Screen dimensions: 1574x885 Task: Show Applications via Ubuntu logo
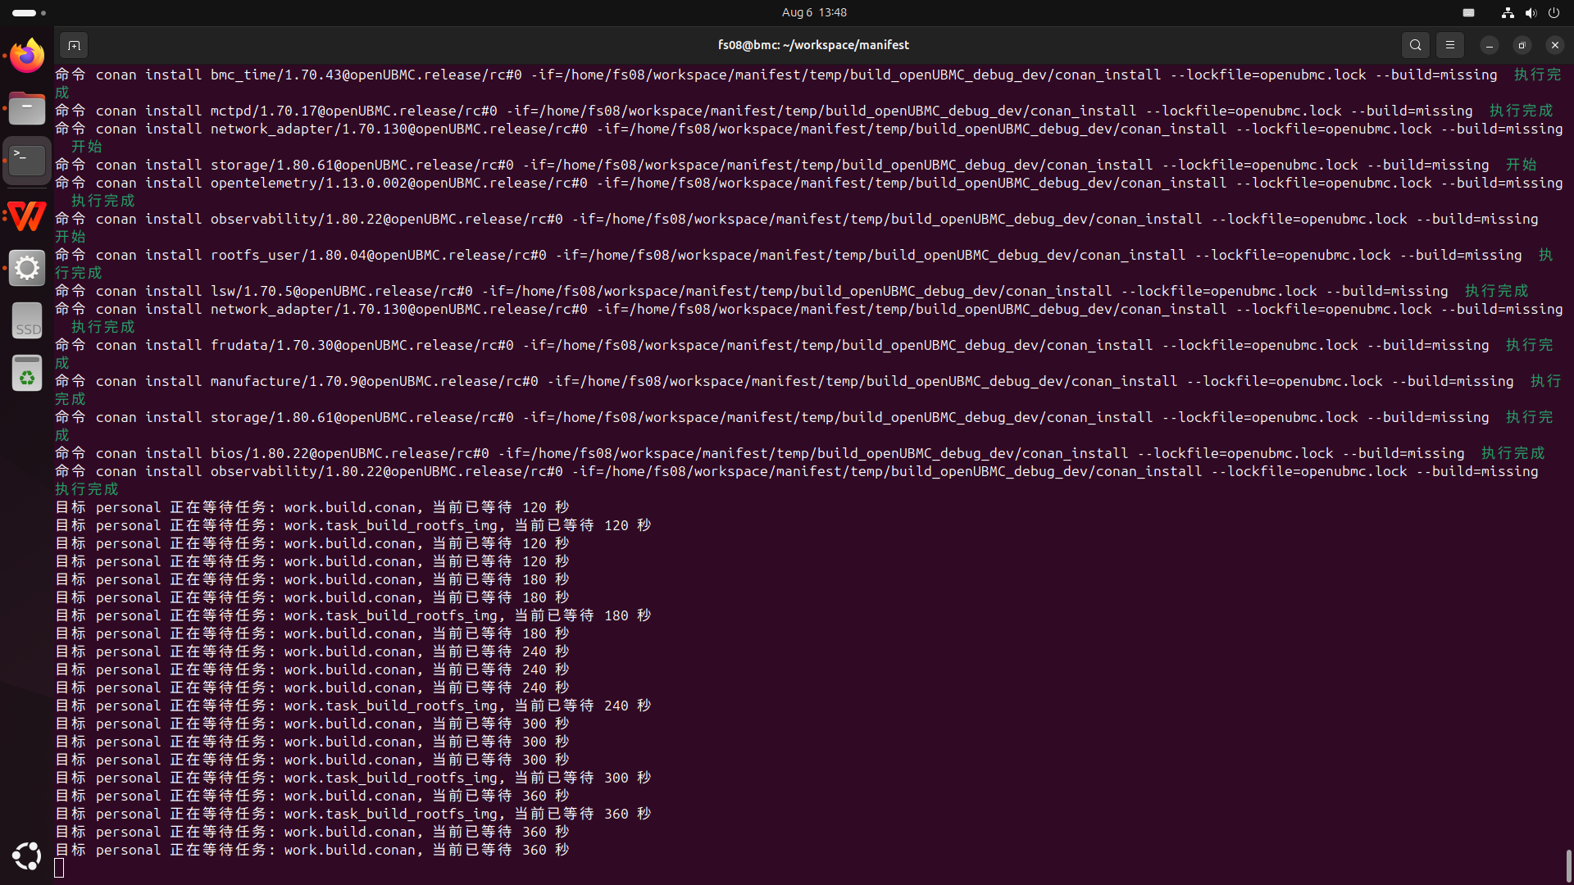(x=27, y=856)
